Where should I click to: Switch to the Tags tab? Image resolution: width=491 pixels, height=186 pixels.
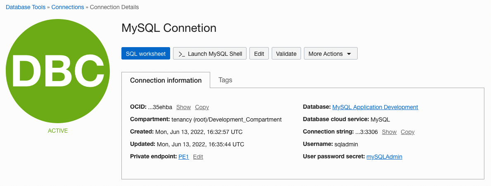coord(225,80)
